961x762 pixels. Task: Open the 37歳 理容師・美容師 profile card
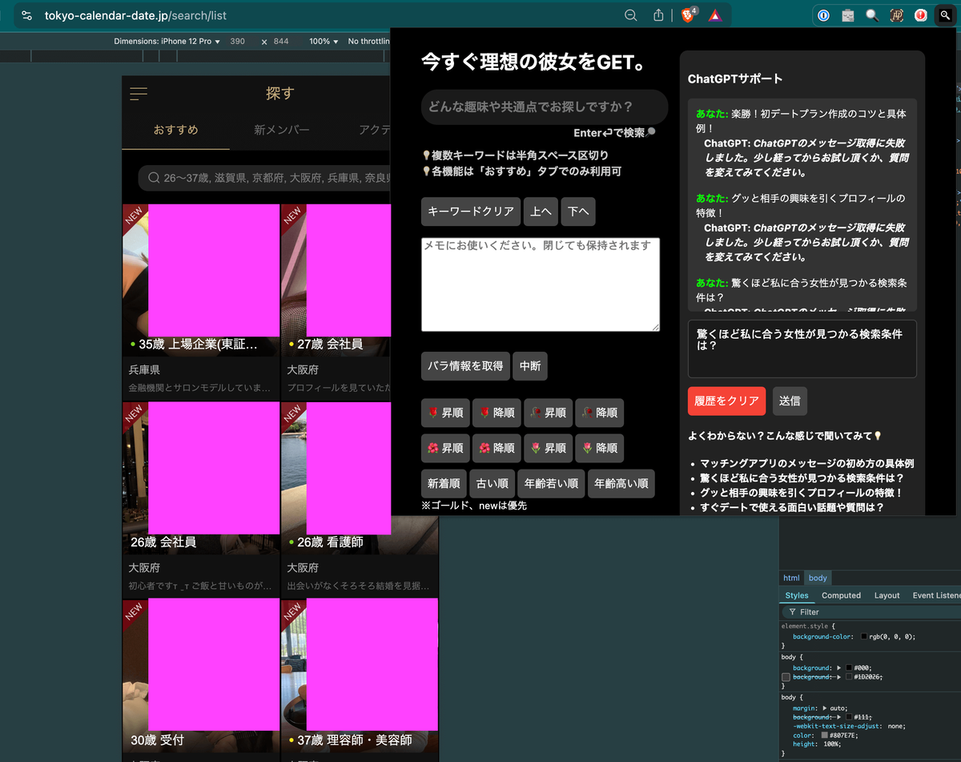pos(359,679)
